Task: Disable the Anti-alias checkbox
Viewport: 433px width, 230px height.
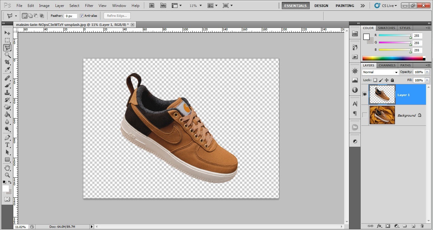Action: 81,16
